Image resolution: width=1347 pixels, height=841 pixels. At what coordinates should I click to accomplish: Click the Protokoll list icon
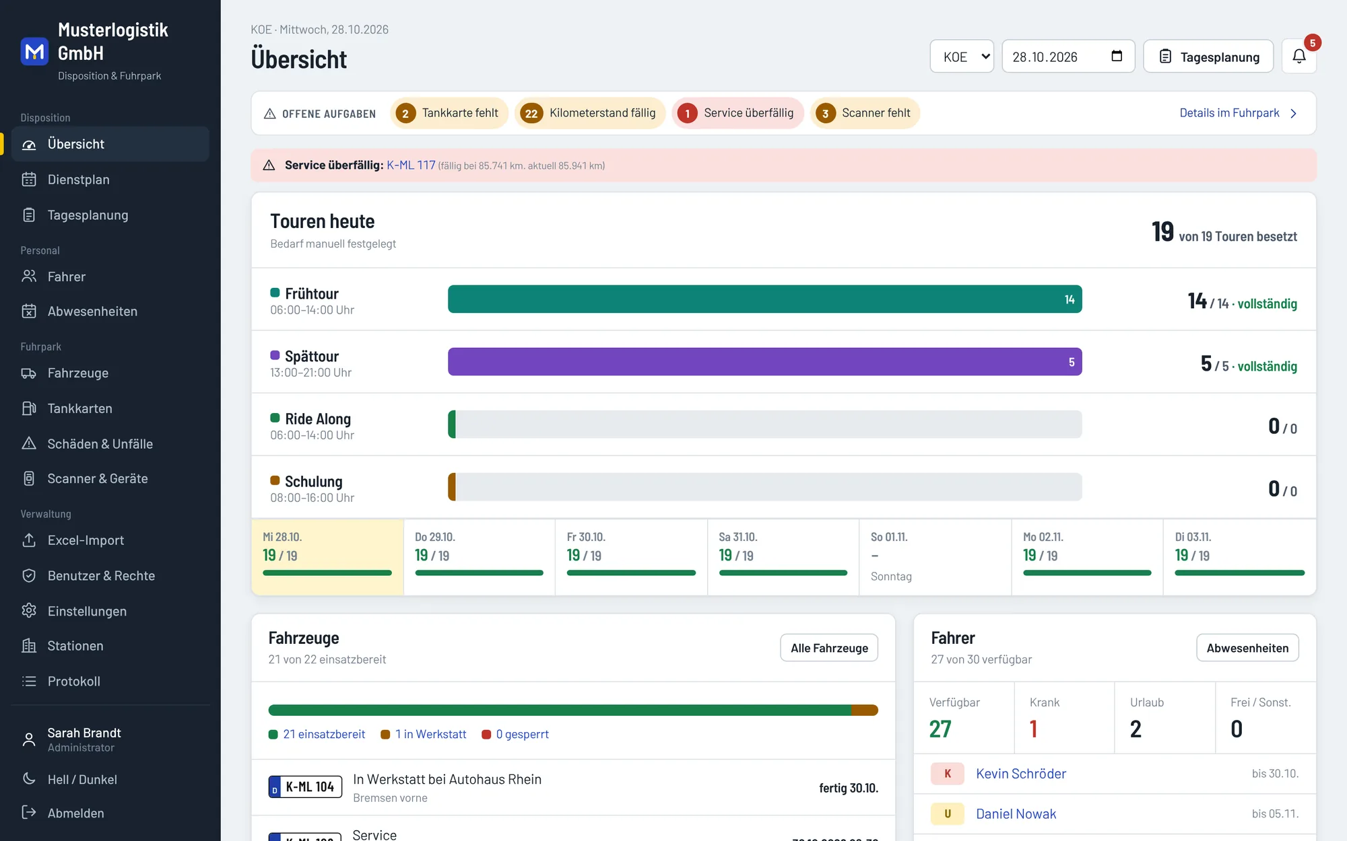29,682
